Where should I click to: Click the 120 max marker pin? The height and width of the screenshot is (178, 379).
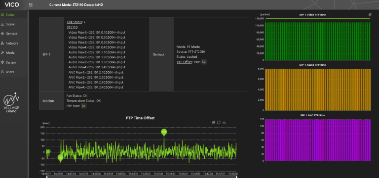point(164,132)
